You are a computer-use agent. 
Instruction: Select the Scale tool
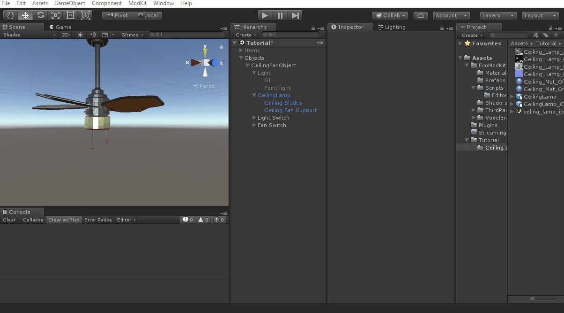[56, 15]
